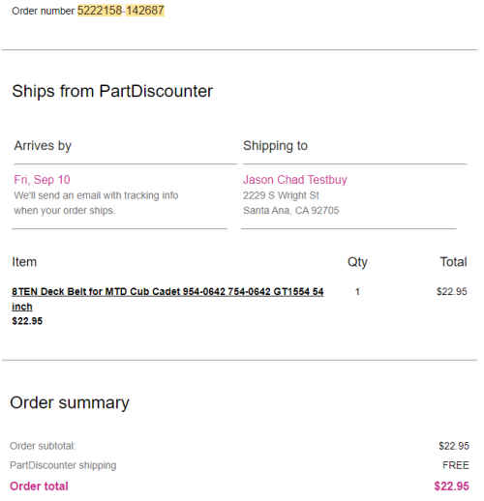Click the highlighted order number 5222158-142687
Screen dimensions: 484x501
point(121,11)
